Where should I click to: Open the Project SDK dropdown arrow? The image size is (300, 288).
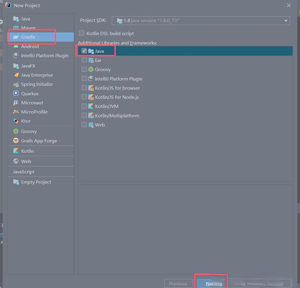[286, 21]
